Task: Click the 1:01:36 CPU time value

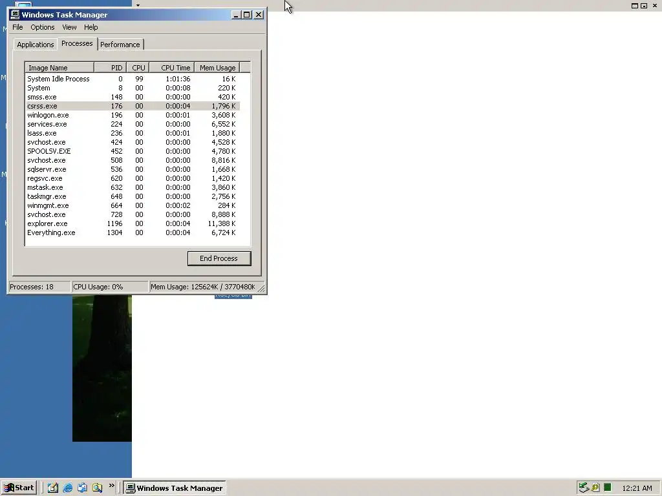Action: (178, 79)
